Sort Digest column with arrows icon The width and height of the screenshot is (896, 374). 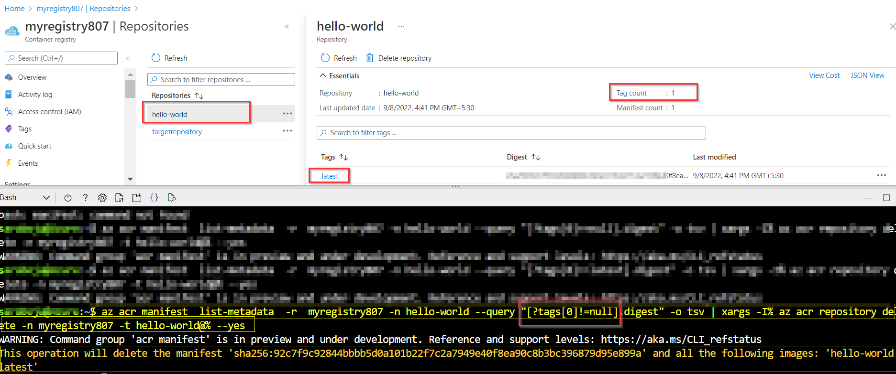pos(536,157)
